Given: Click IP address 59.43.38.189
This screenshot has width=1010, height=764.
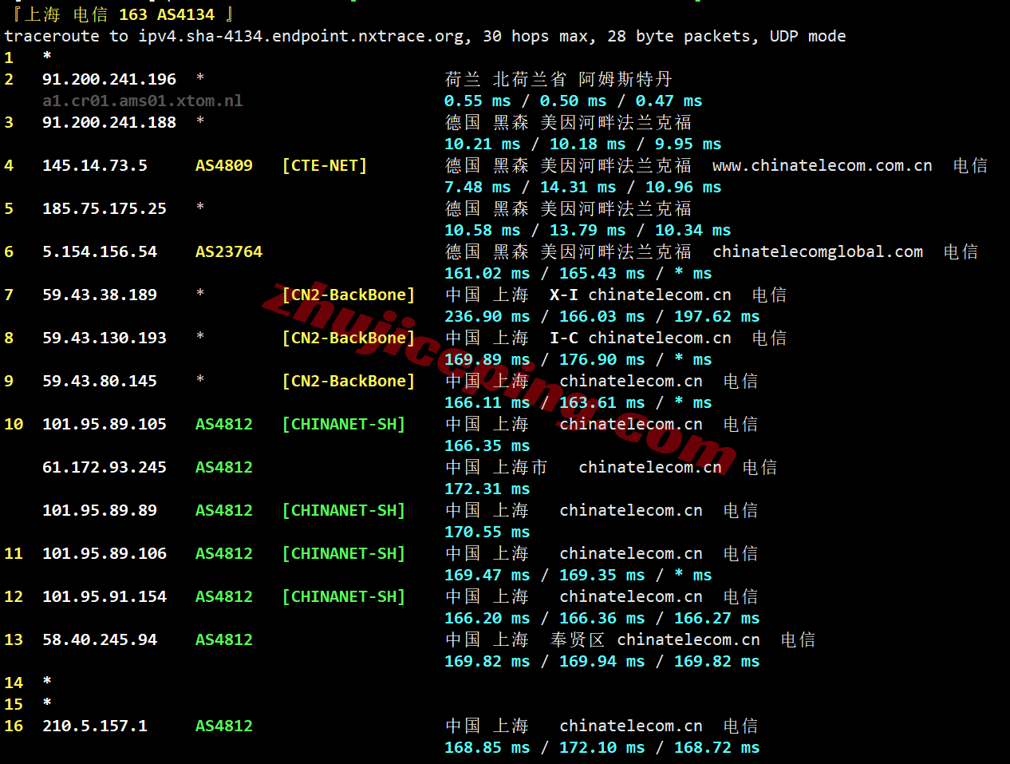Looking at the screenshot, I should [100, 295].
